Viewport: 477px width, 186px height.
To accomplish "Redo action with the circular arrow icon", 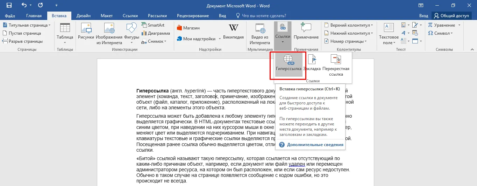I will coord(40,5).
